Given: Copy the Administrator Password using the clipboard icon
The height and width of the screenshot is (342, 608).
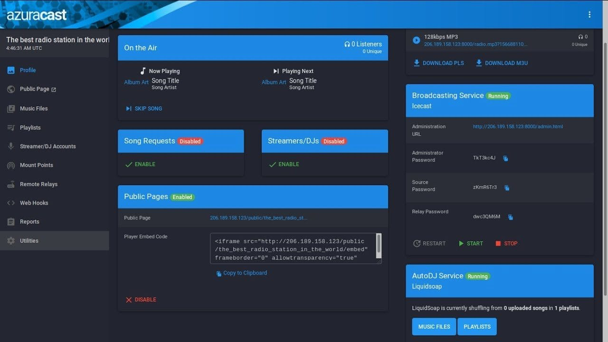Looking at the screenshot, I should (x=505, y=159).
